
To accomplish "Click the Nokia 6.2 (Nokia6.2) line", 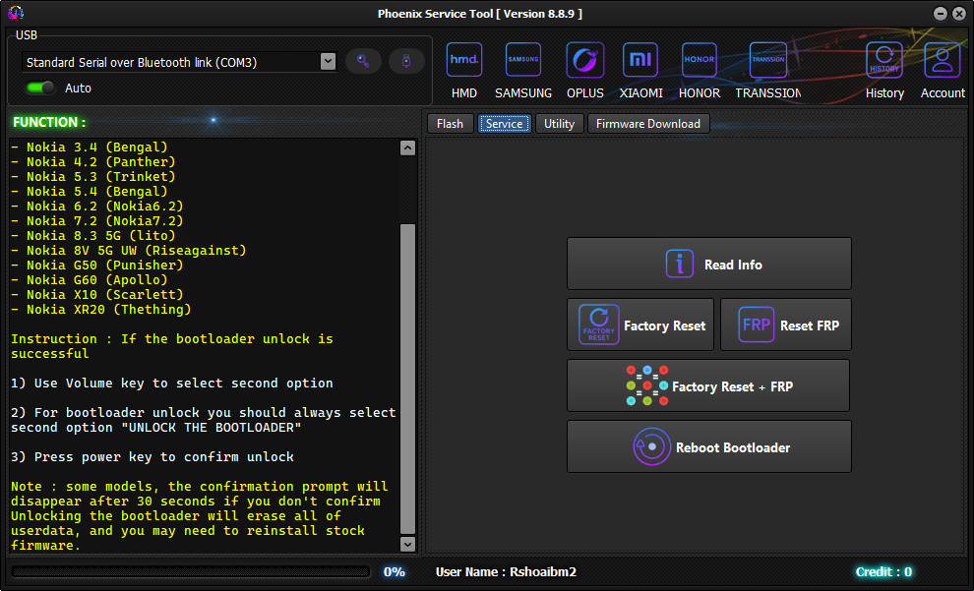I will (96, 207).
